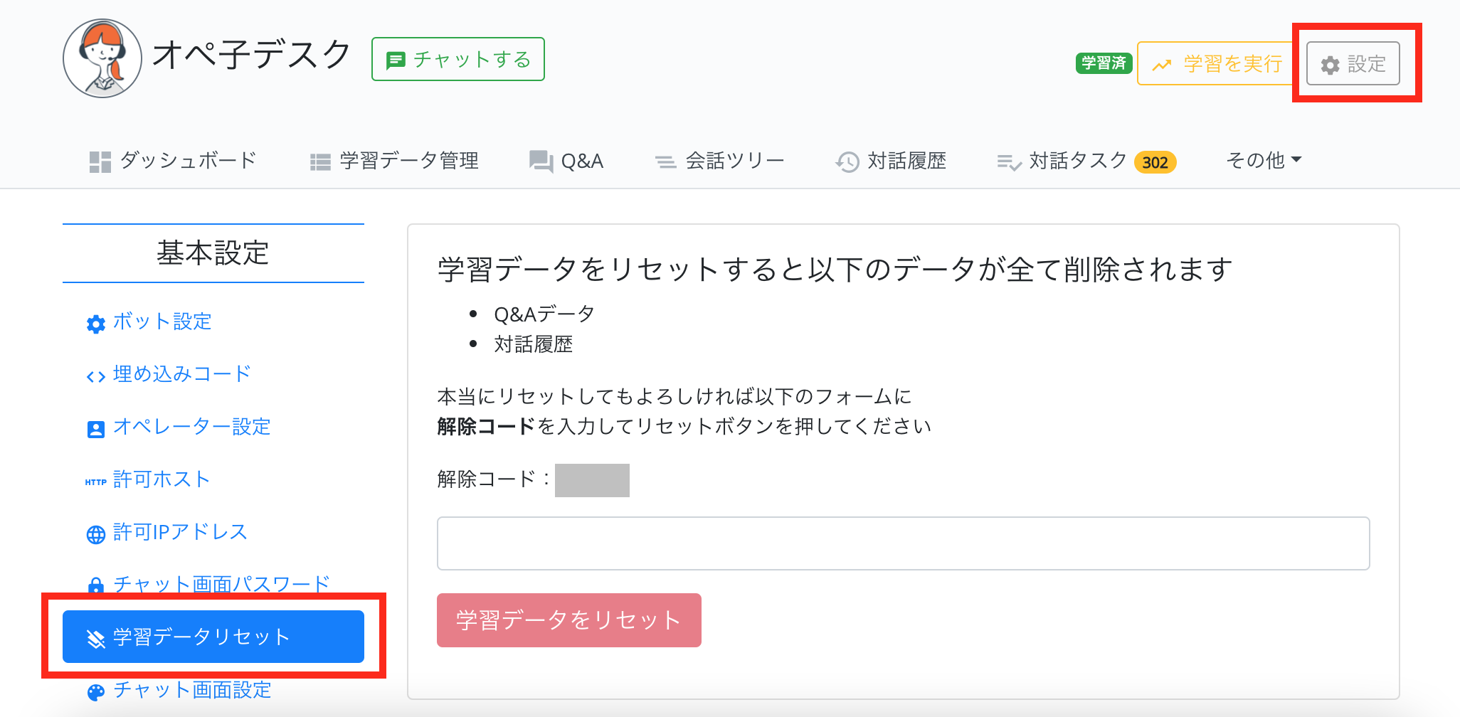The width and height of the screenshot is (1460, 717).
Task: Focus the 解除コード input field
Action: click(x=903, y=543)
